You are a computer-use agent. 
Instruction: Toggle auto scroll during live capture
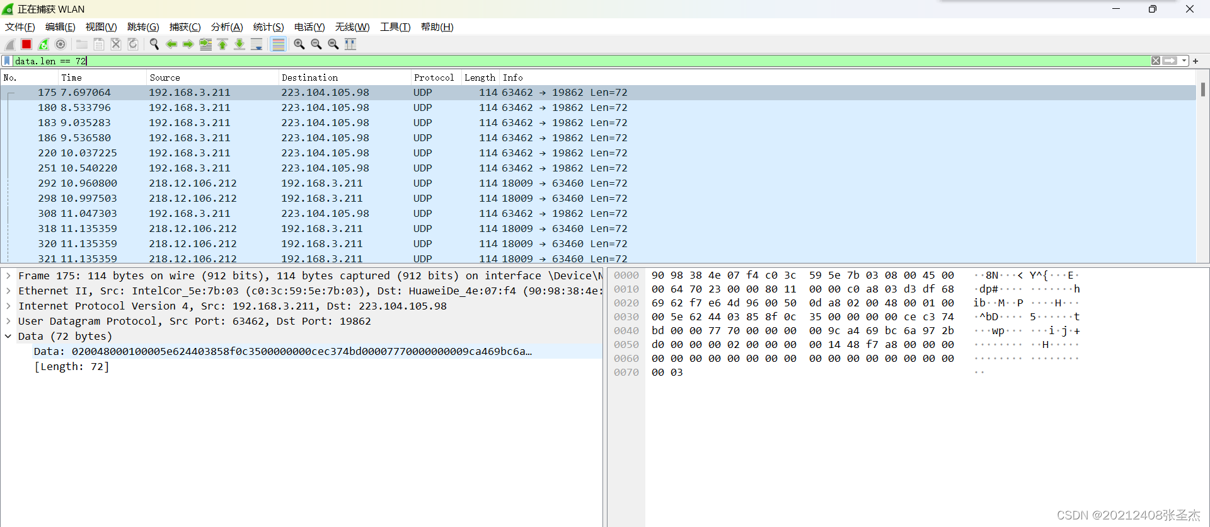point(256,44)
